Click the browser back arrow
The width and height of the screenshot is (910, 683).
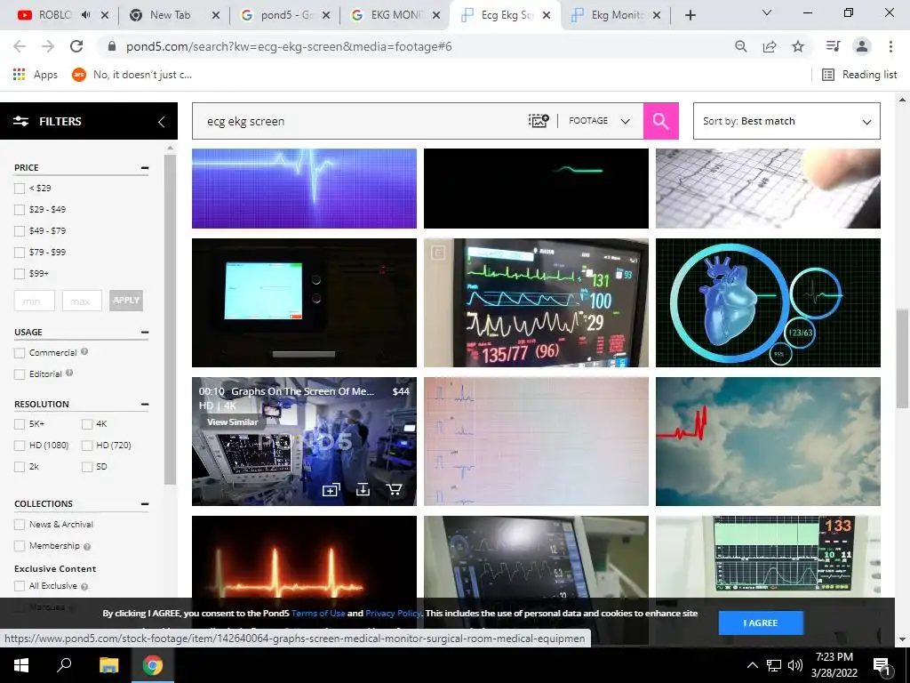[x=20, y=46]
